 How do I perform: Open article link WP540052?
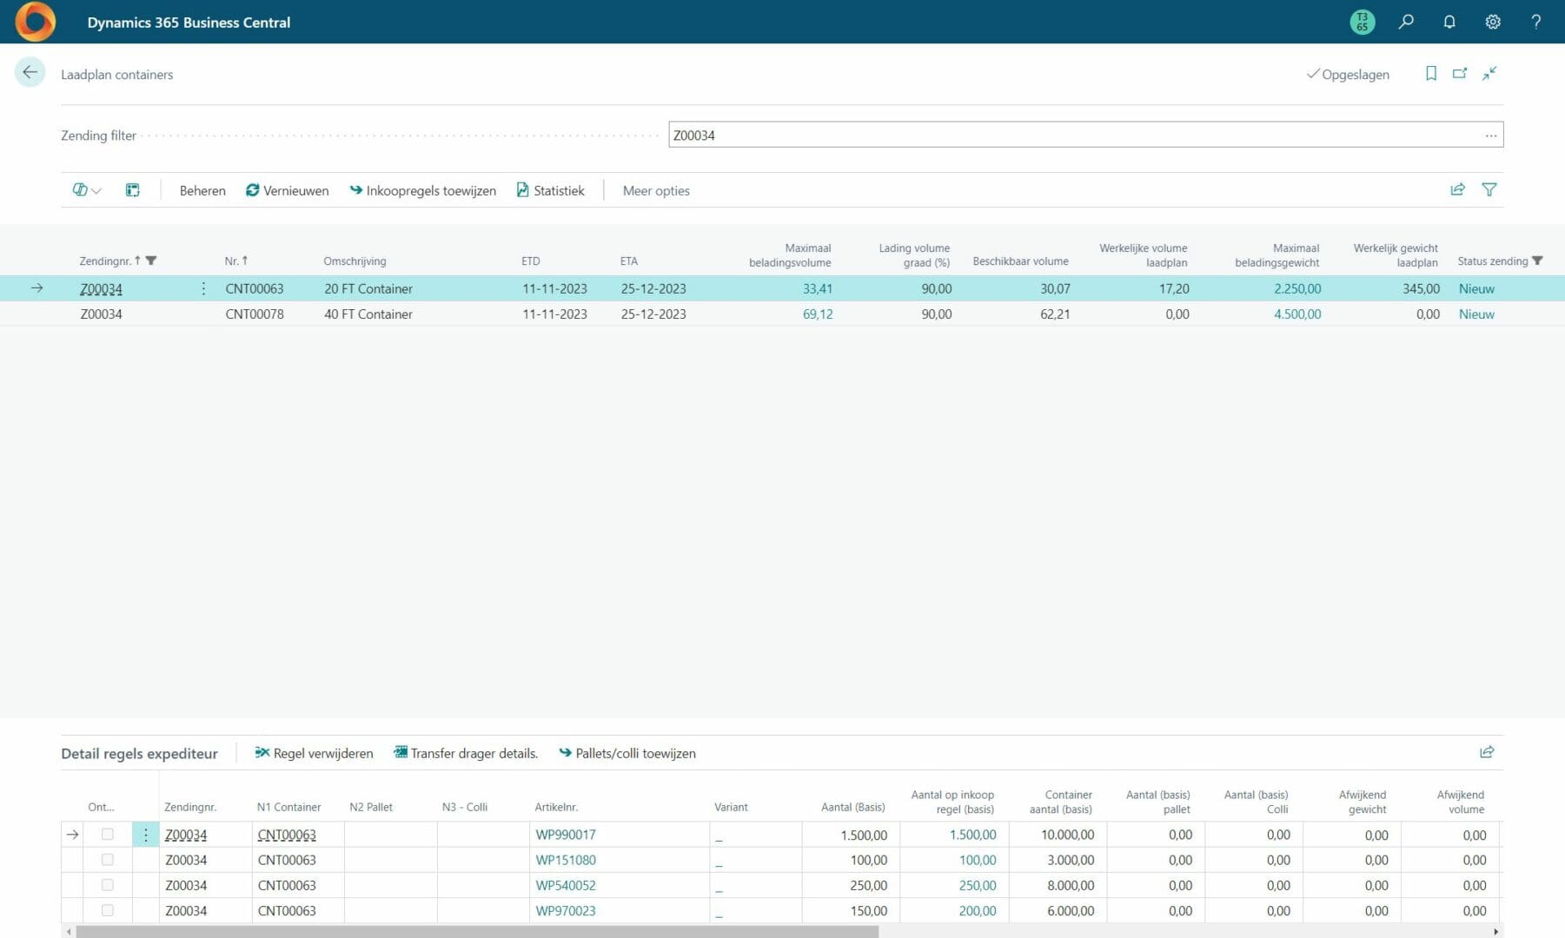click(x=565, y=885)
